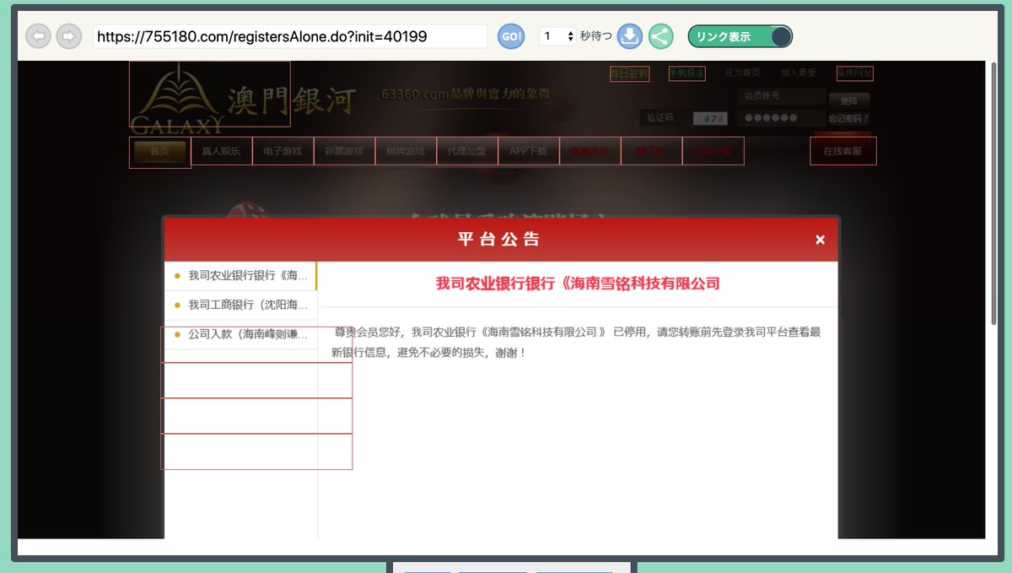Click 备用网址 link
Viewport: 1012px width, 573px height.
[854, 73]
